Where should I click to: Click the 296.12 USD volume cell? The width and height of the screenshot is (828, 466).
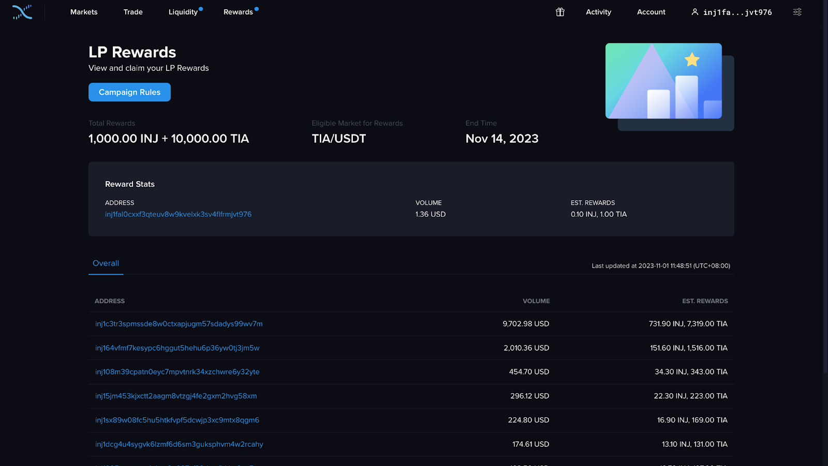click(529, 396)
